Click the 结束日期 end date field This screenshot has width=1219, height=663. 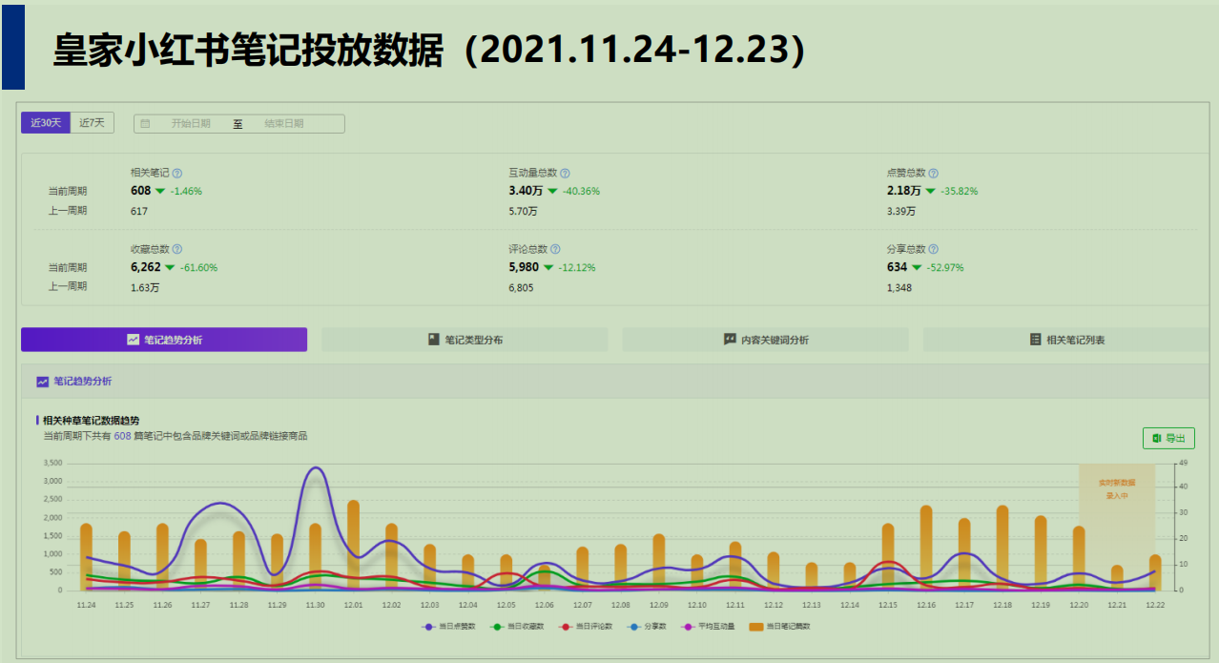click(x=284, y=124)
